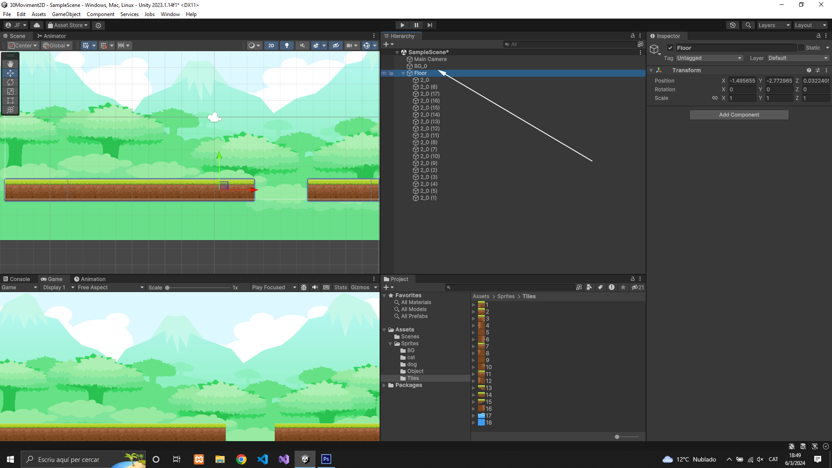Viewport: 832px width, 468px height.
Task: Open Visual Studio Code from taskbar
Action: [x=263, y=459]
